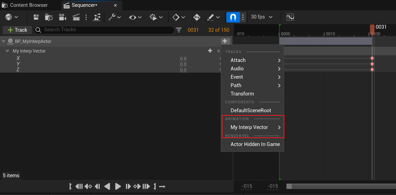The width and height of the screenshot is (396, 195).
Task: Click the green plus Track button
Action: (17, 30)
